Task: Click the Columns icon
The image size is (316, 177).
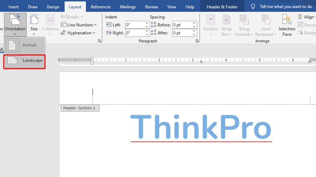Action: [50, 20]
